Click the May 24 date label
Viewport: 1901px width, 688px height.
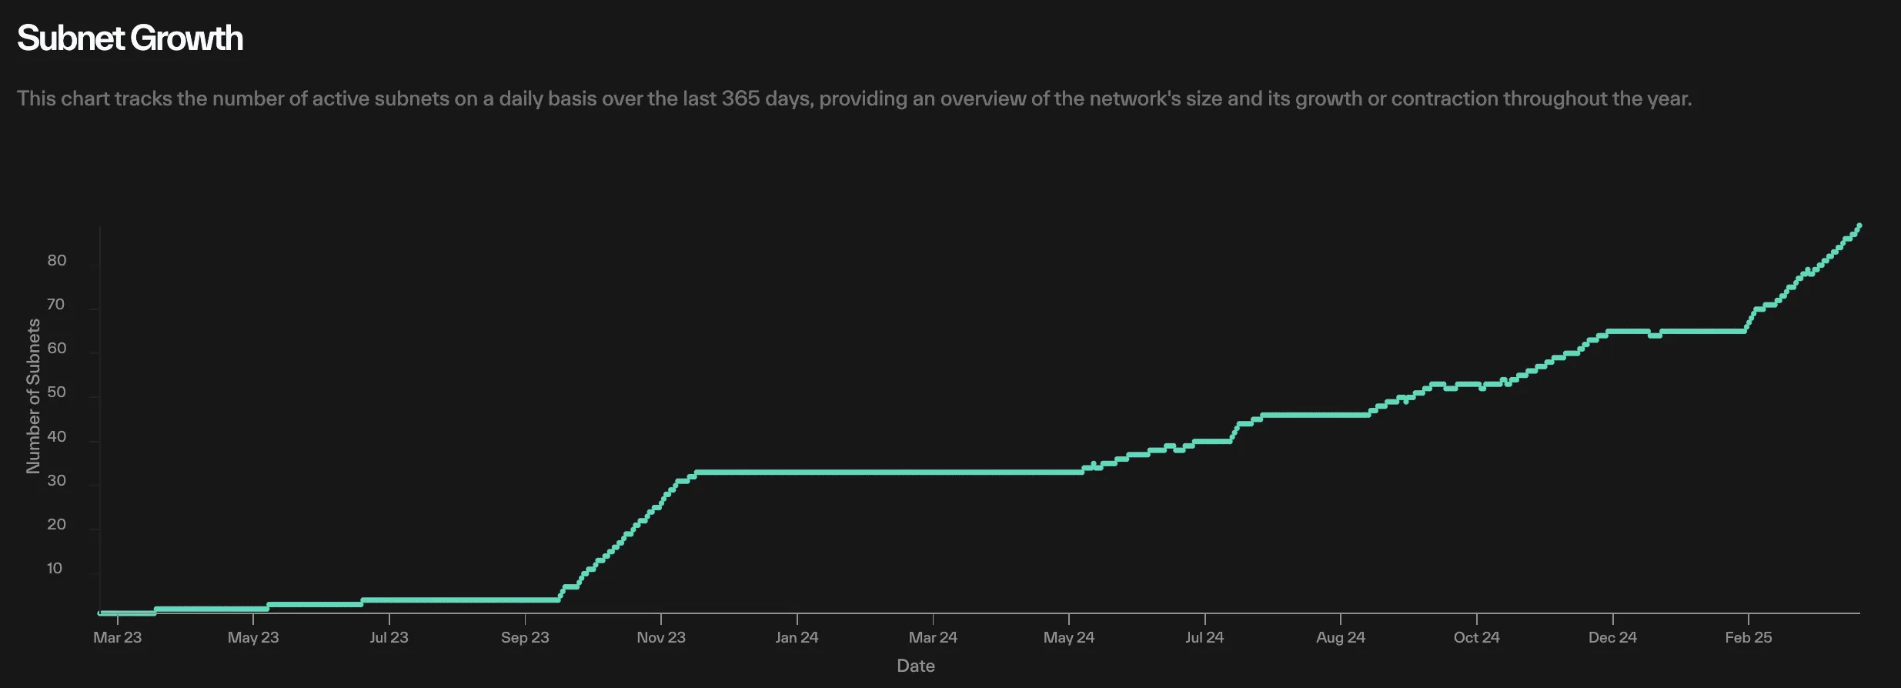[x=1068, y=637]
